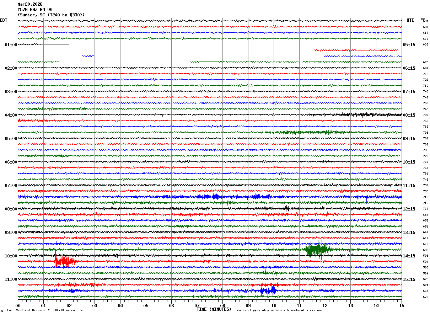Click the '08:00' EDT hour label
This screenshot has height=315, width=430.
[11, 209]
